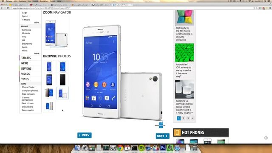This screenshot has height=153, width=272.
Task: Reload the page with refresh icon
Action: coord(8,8)
